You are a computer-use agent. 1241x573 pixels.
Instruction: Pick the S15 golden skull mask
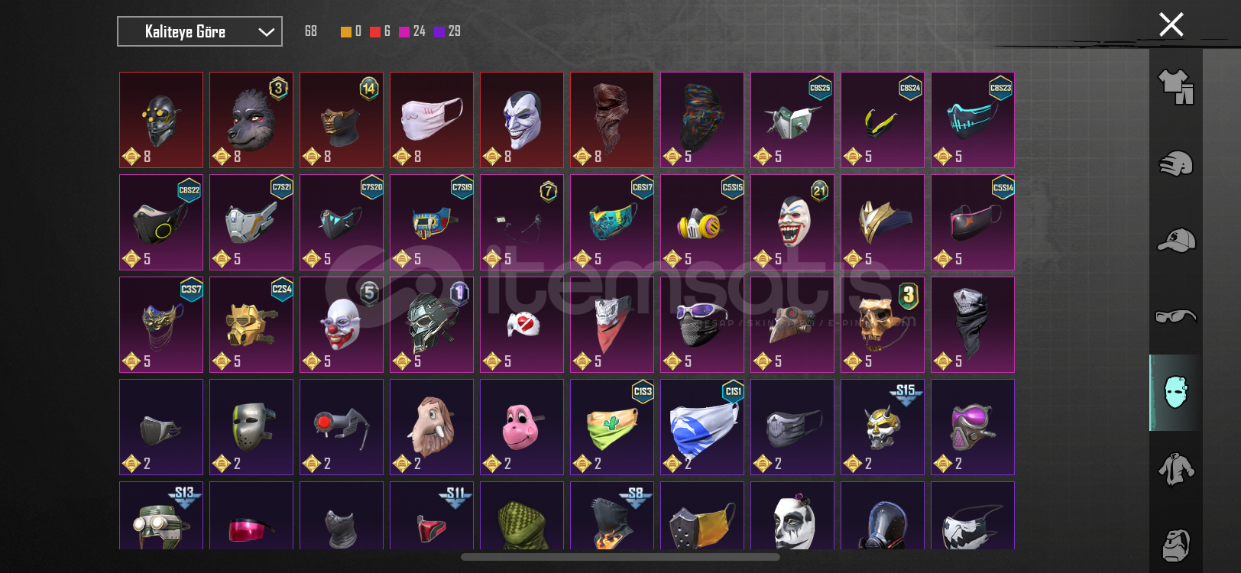click(883, 427)
